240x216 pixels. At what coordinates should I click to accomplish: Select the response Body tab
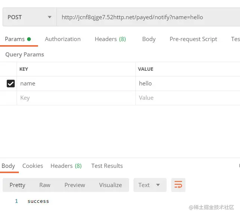(8, 166)
